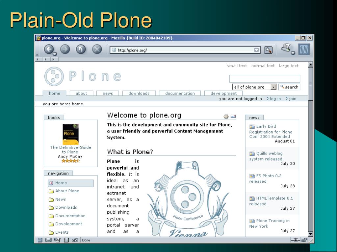Click the browser Forward button
This screenshot has height=252, width=337.
[x=65, y=49]
